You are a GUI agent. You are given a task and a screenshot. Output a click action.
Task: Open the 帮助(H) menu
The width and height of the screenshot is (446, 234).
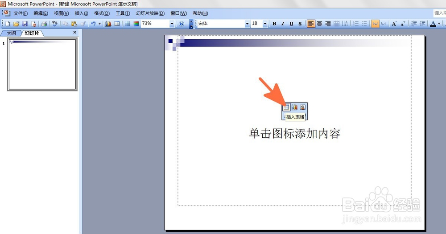pos(200,13)
